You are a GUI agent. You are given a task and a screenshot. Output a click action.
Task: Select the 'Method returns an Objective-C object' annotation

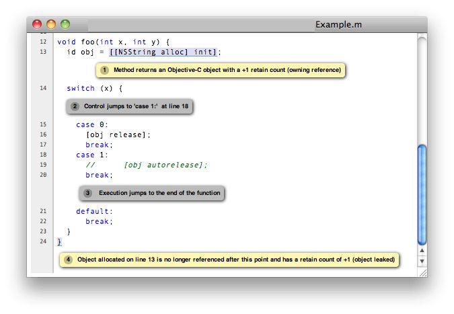pos(221,70)
